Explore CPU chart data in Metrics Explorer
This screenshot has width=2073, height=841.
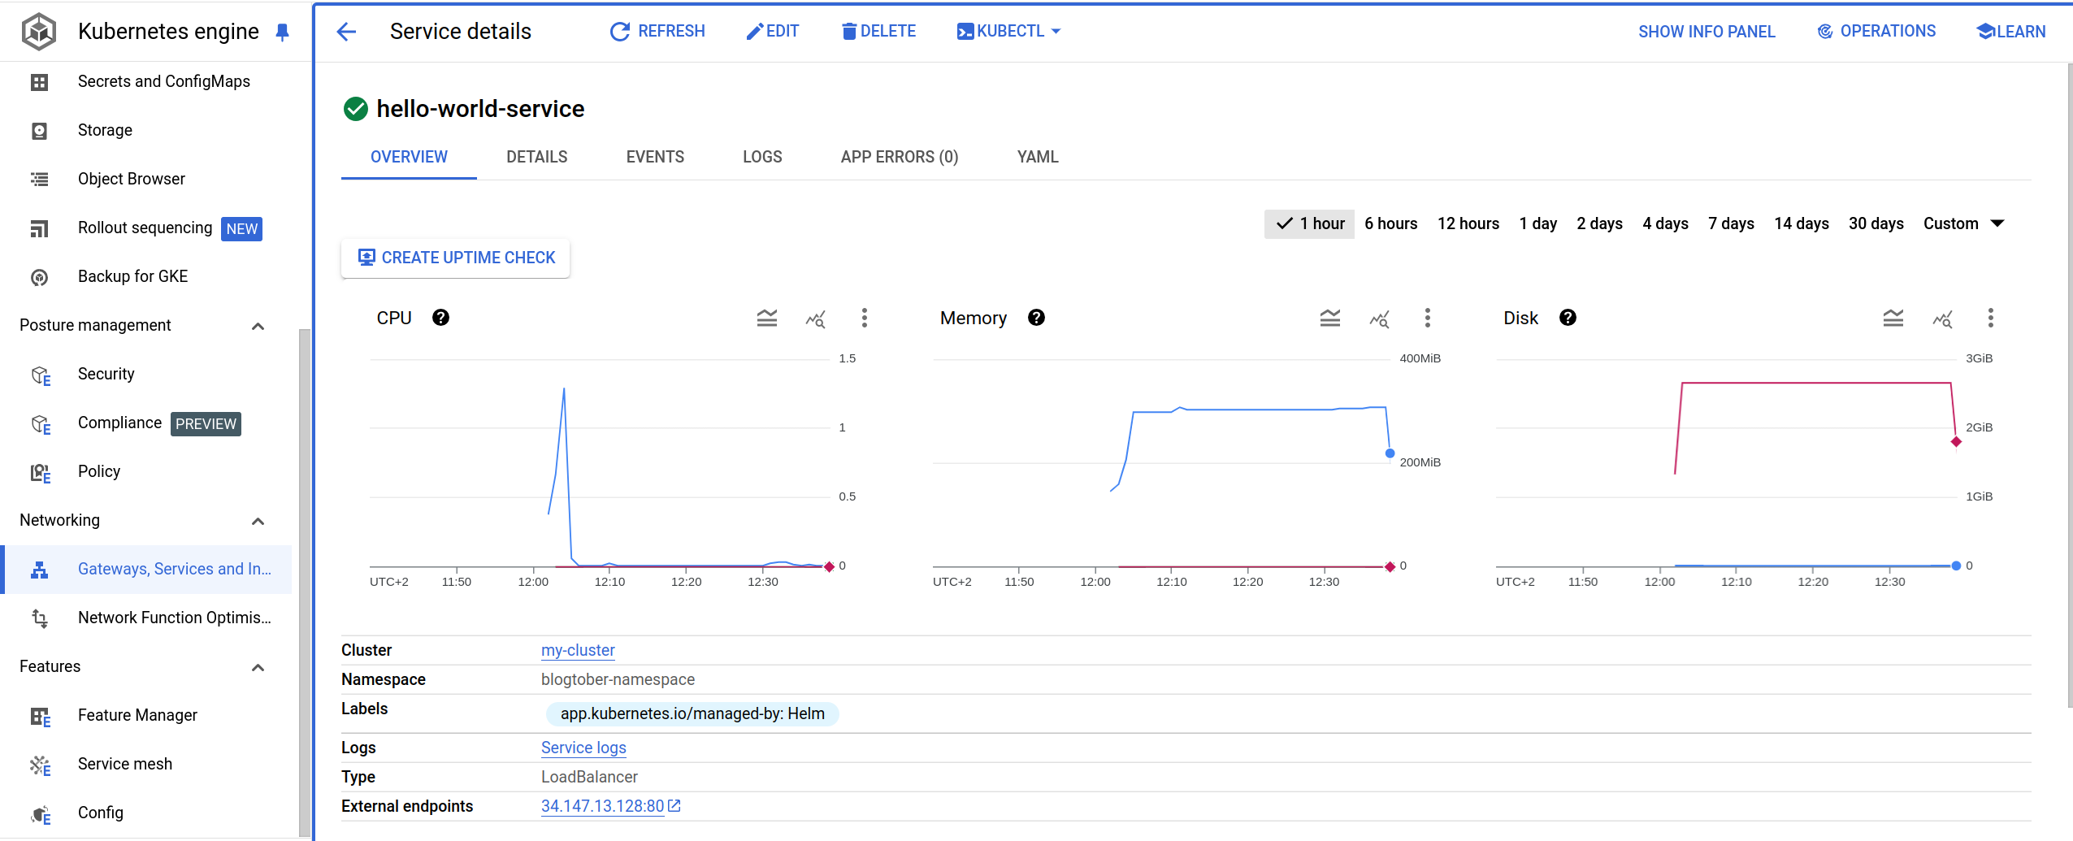[816, 319]
